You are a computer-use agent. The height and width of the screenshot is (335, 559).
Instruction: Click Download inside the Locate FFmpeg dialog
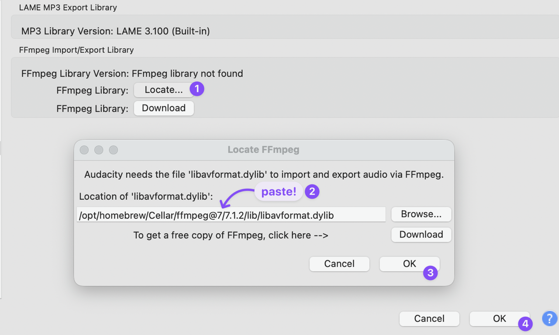tap(421, 235)
